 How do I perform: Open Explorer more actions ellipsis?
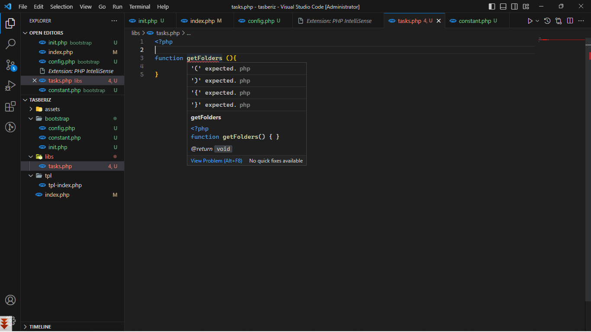pos(114,21)
